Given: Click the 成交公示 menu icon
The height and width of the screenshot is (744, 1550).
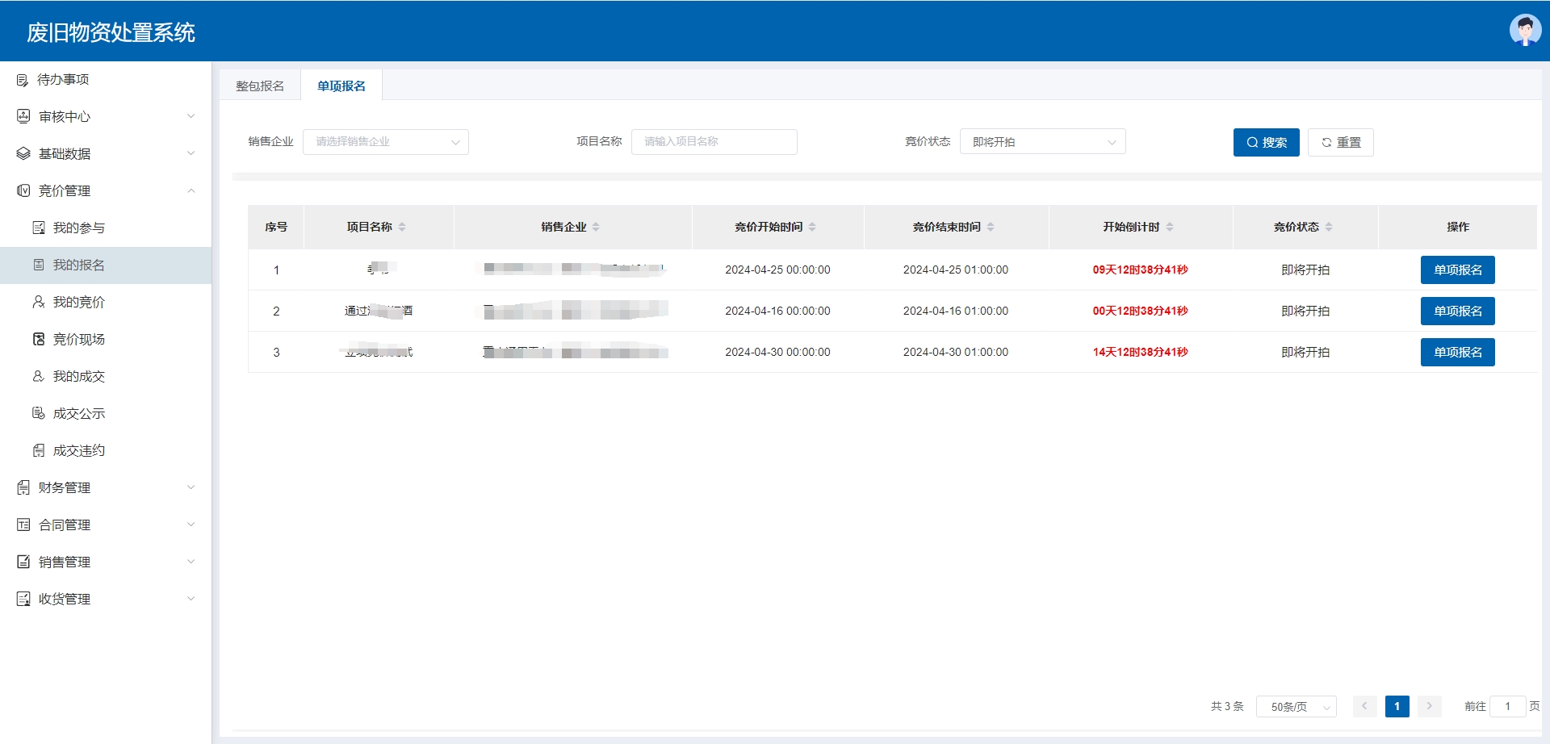Looking at the screenshot, I should (38, 413).
